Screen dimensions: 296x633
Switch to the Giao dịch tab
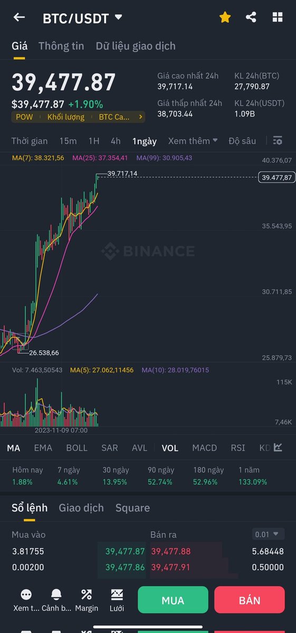tap(81, 508)
